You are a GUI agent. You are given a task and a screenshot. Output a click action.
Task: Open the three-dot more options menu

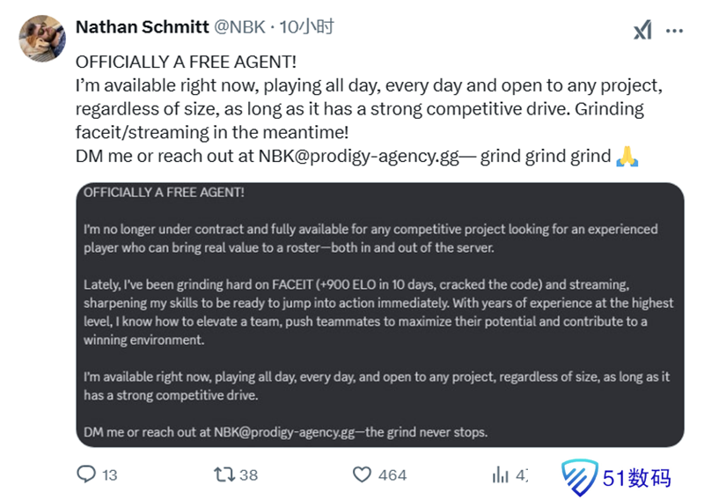point(674,30)
